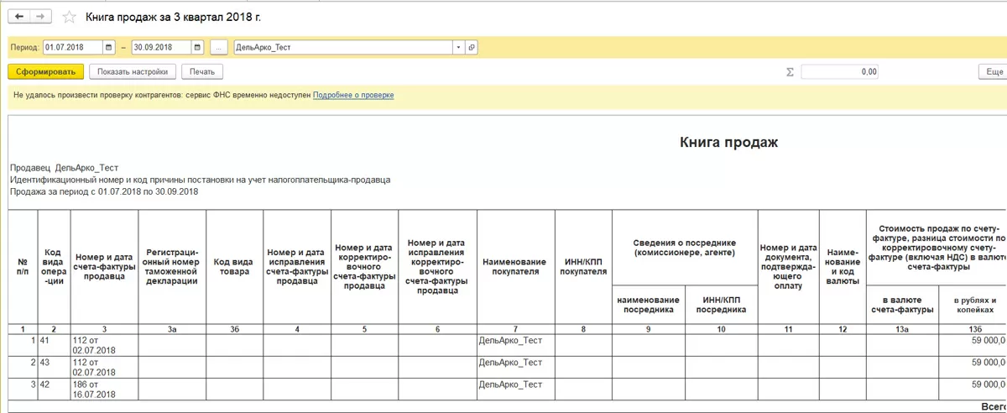Screen dimensions: 1007x413
Task: Select the 59 000,0 amount in row 2
Action: 973,367
